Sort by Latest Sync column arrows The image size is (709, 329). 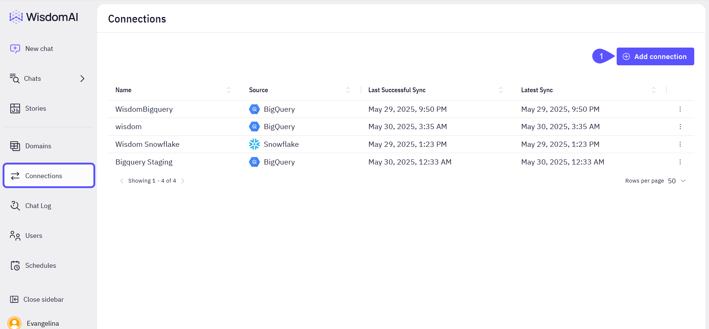pos(654,90)
